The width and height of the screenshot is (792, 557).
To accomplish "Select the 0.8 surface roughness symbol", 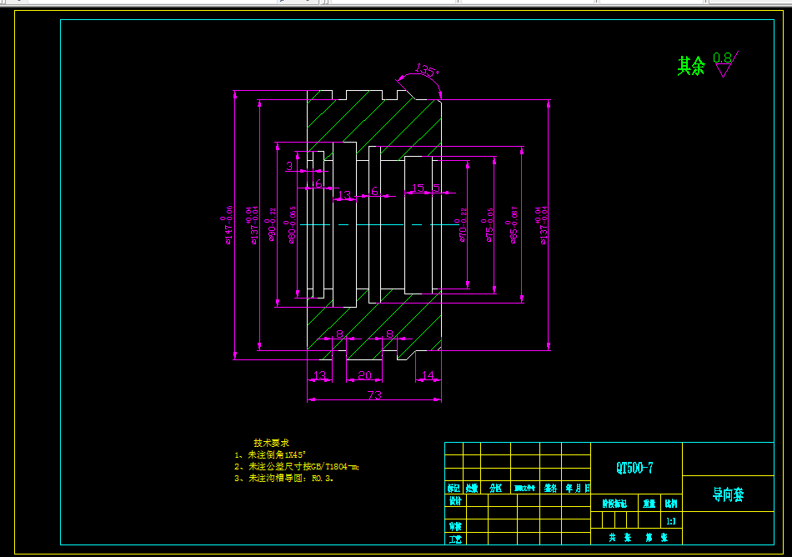I will click(x=726, y=63).
